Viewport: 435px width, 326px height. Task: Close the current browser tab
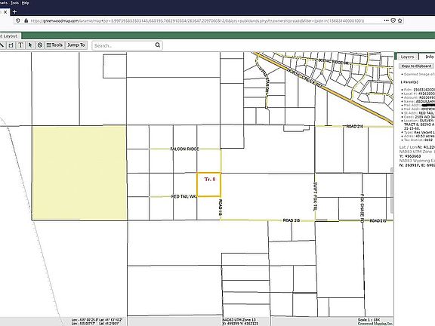5,12
